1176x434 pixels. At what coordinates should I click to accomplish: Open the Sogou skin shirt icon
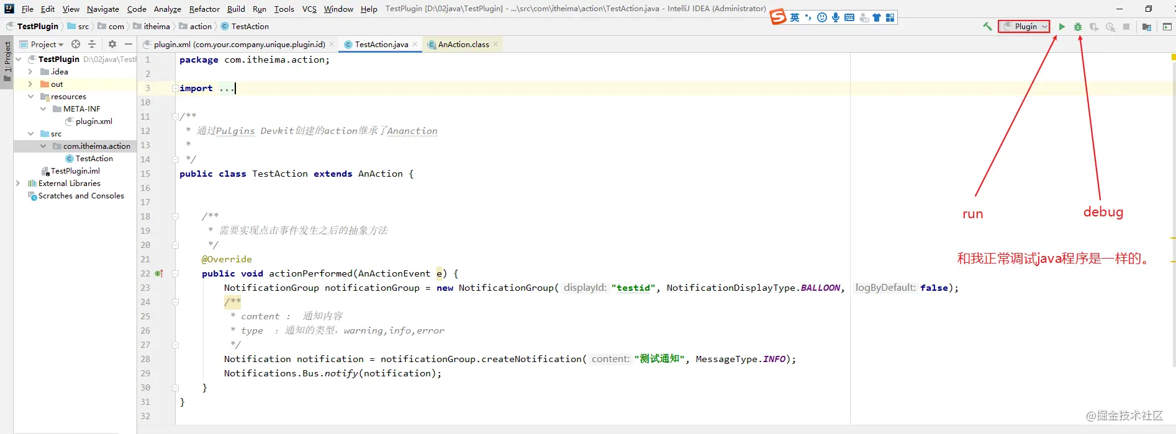(x=877, y=17)
